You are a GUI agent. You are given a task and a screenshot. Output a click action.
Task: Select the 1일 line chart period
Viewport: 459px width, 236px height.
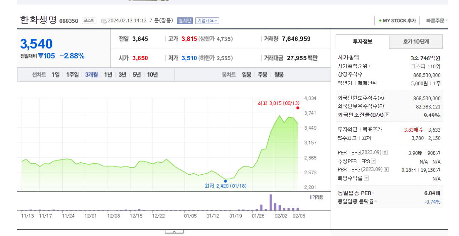[x=56, y=75]
